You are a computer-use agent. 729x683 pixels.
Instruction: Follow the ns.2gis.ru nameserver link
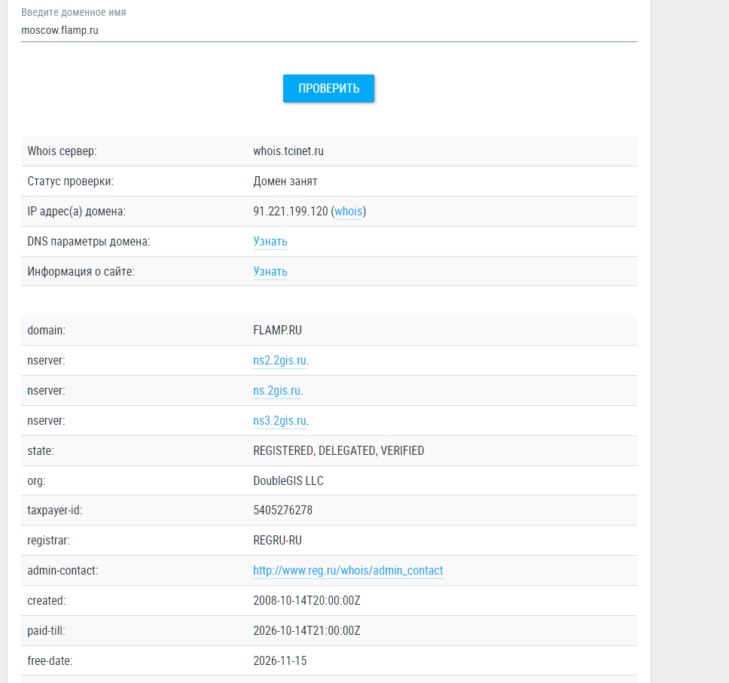coord(276,391)
